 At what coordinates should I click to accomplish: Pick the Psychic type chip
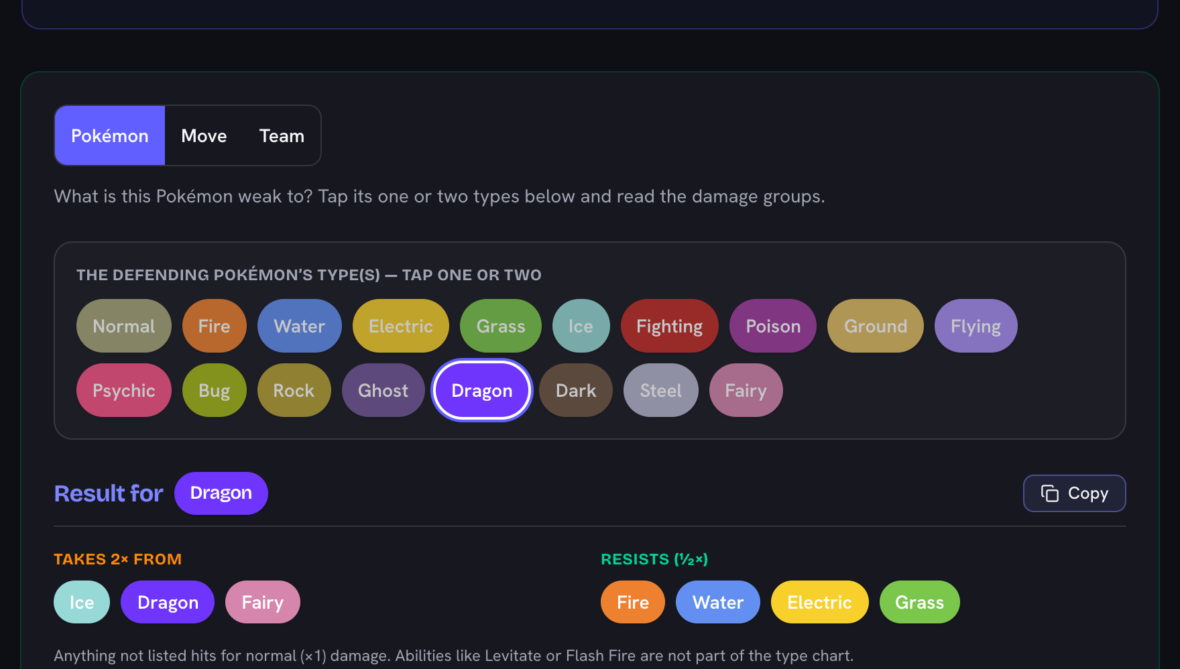(124, 390)
